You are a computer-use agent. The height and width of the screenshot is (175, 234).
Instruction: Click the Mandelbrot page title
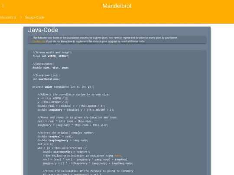[117, 6]
